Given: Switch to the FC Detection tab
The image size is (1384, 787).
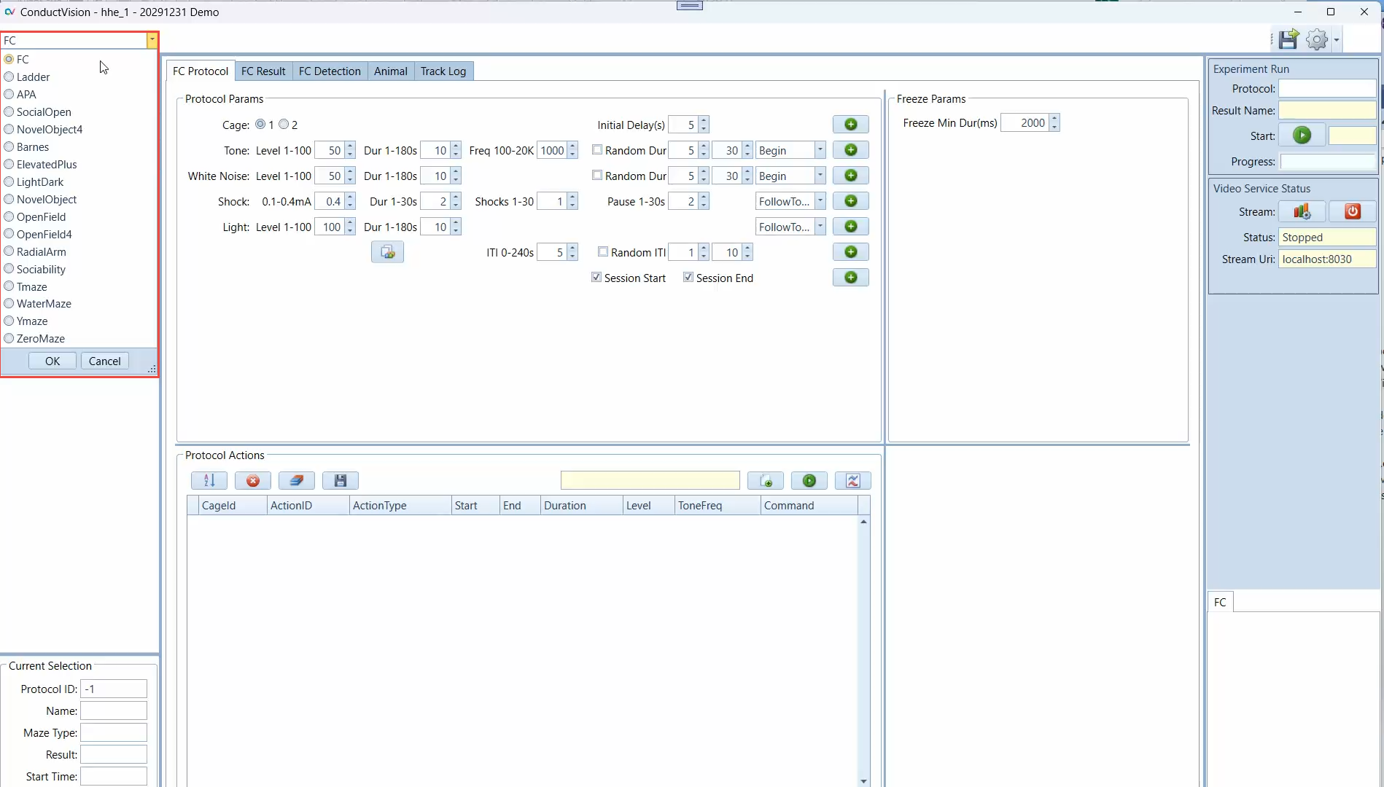Looking at the screenshot, I should (x=330, y=71).
